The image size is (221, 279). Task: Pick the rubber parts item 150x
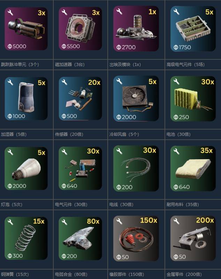point(136,238)
